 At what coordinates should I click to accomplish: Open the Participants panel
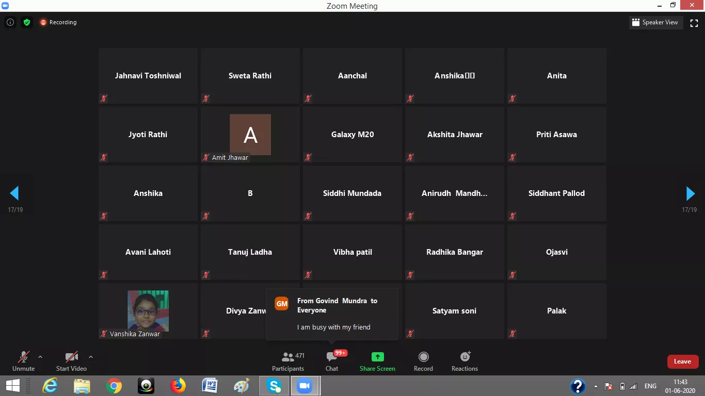point(288,361)
